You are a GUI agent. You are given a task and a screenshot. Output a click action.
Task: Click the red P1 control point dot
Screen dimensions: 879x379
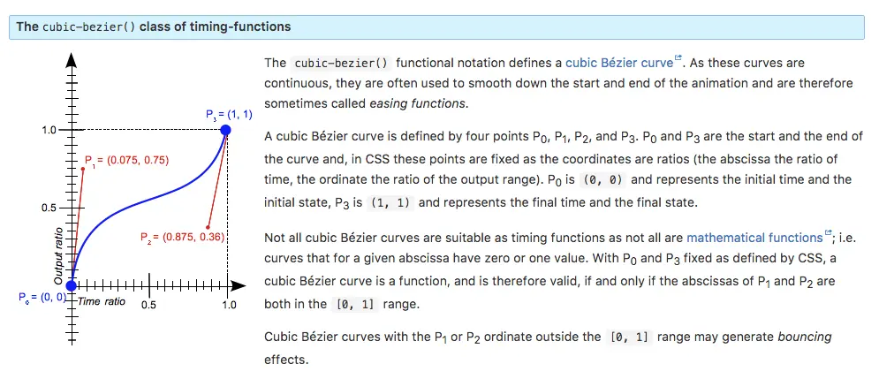point(83,168)
